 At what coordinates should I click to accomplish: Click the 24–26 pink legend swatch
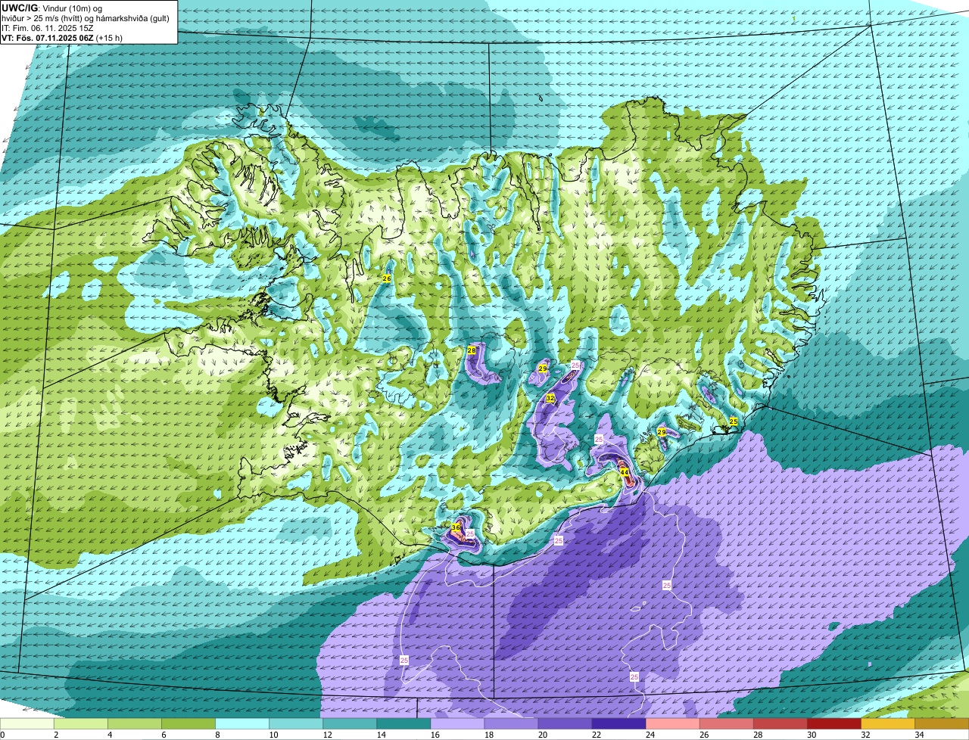pyautogui.click(x=672, y=724)
